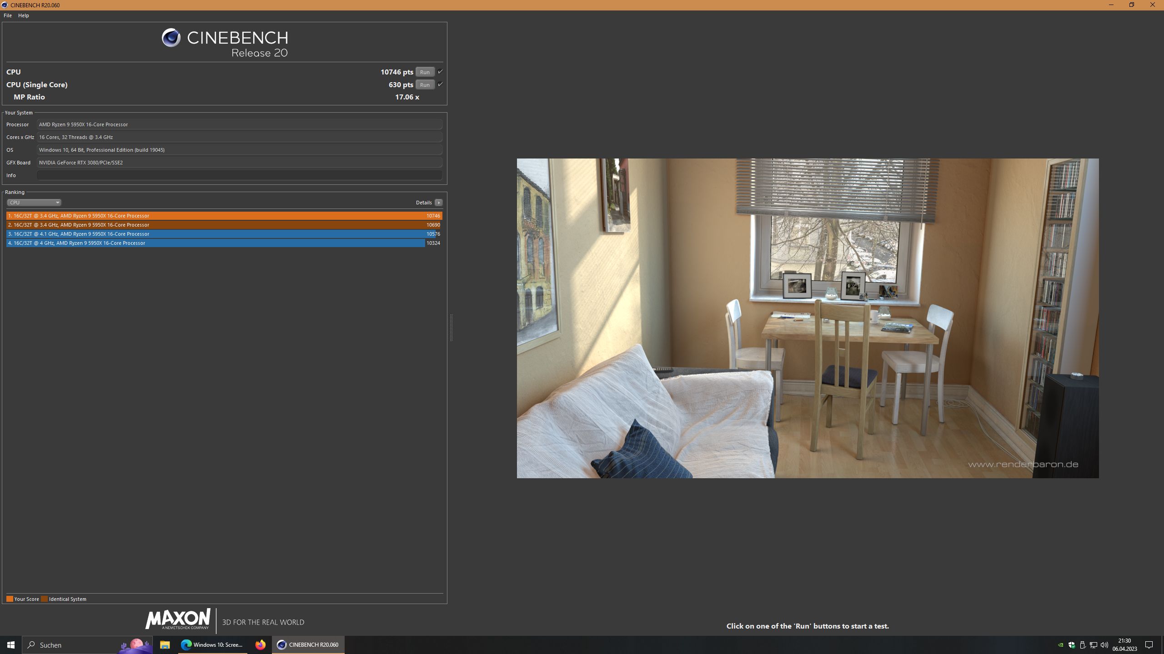Click the safely remove hardware USB icon
Viewport: 1164px width, 654px height.
click(x=1082, y=645)
